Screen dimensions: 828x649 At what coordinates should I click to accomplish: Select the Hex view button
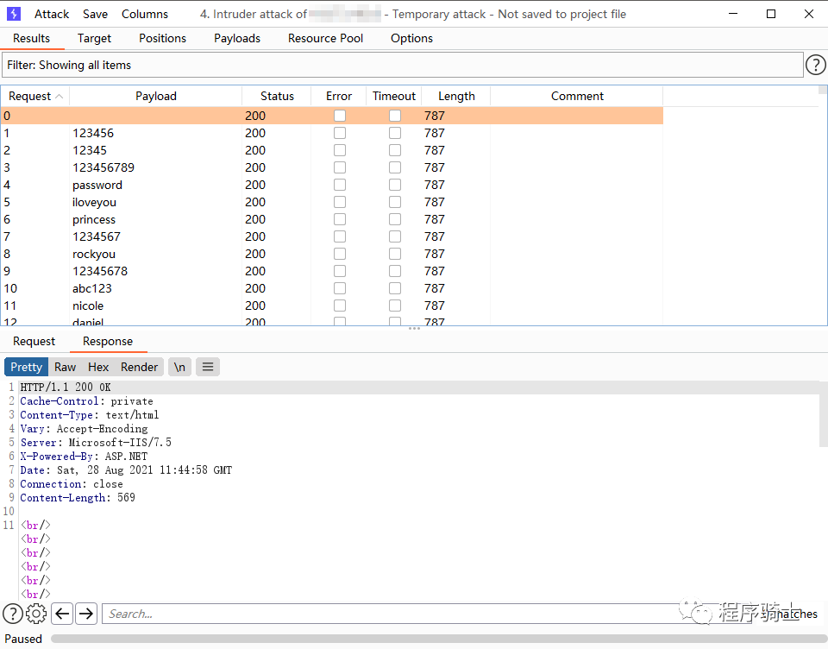pyautogui.click(x=98, y=367)
